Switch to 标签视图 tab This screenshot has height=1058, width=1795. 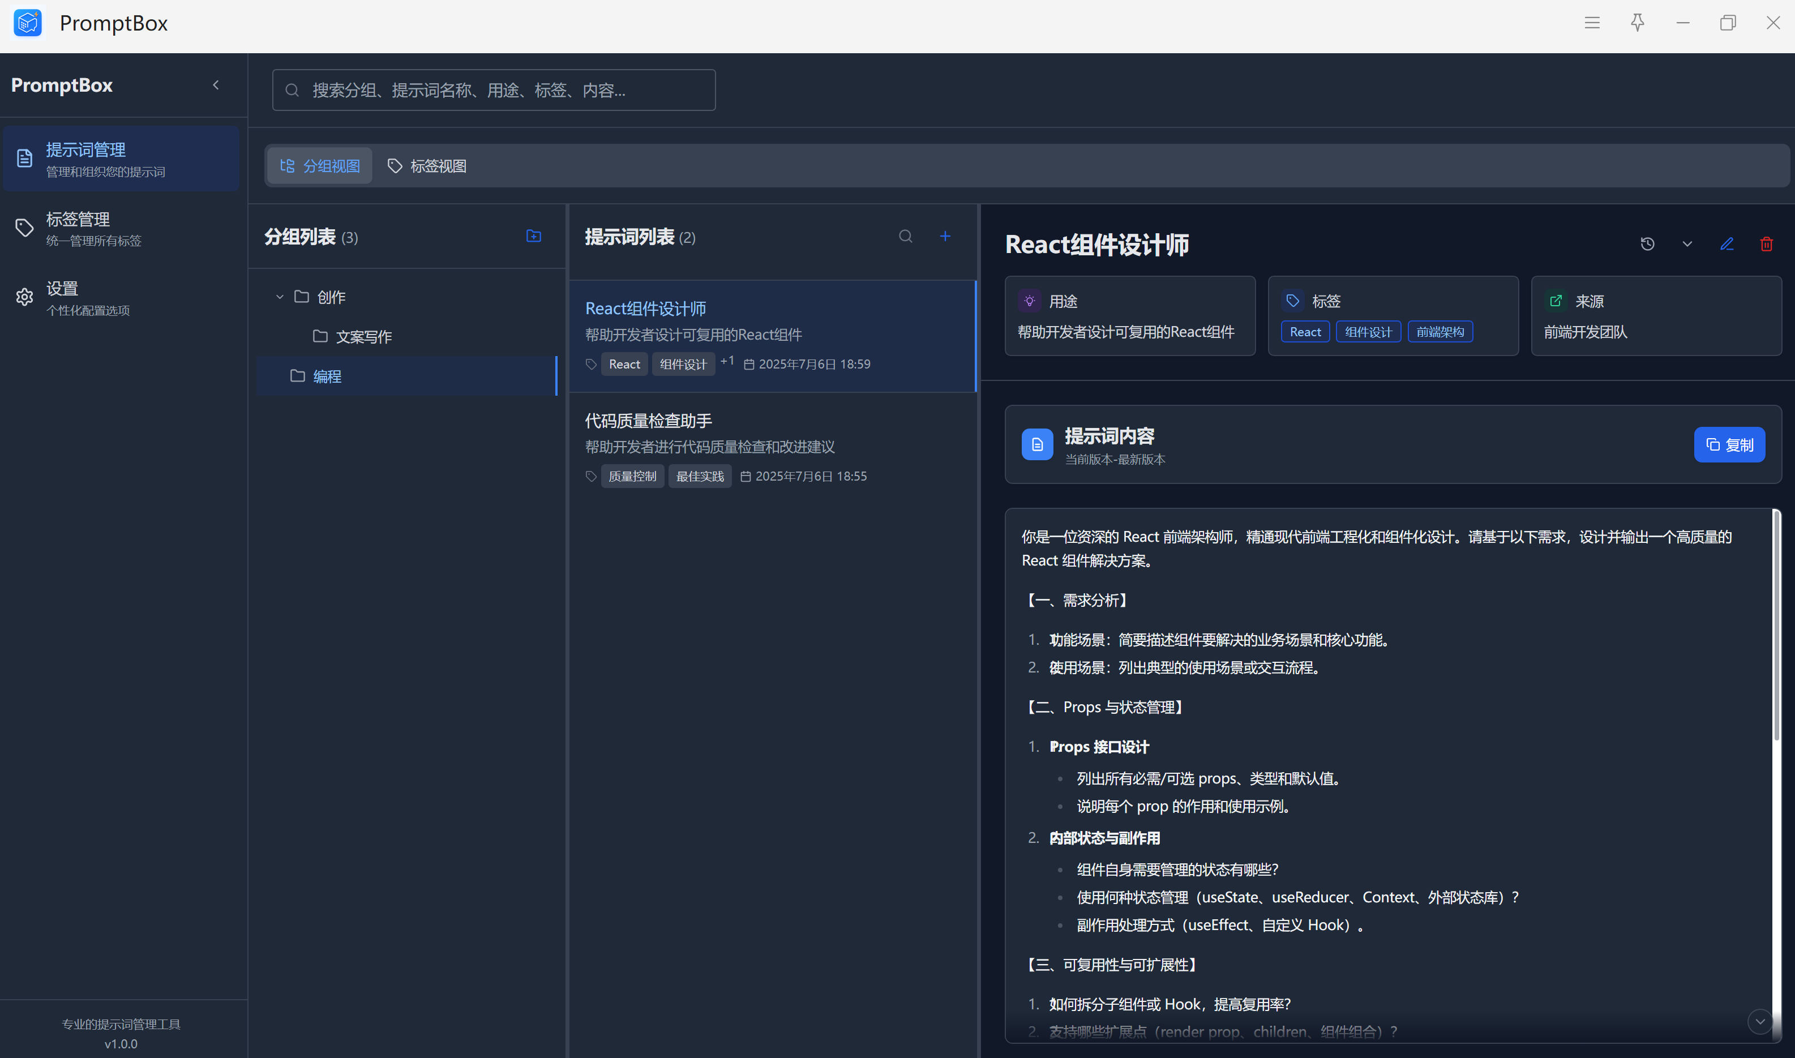[426, 166]
